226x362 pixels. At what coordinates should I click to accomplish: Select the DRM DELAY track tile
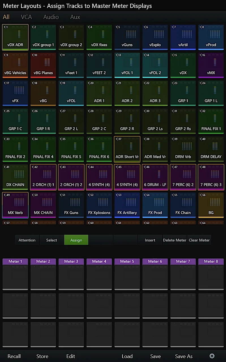click(x=211, y=149)
